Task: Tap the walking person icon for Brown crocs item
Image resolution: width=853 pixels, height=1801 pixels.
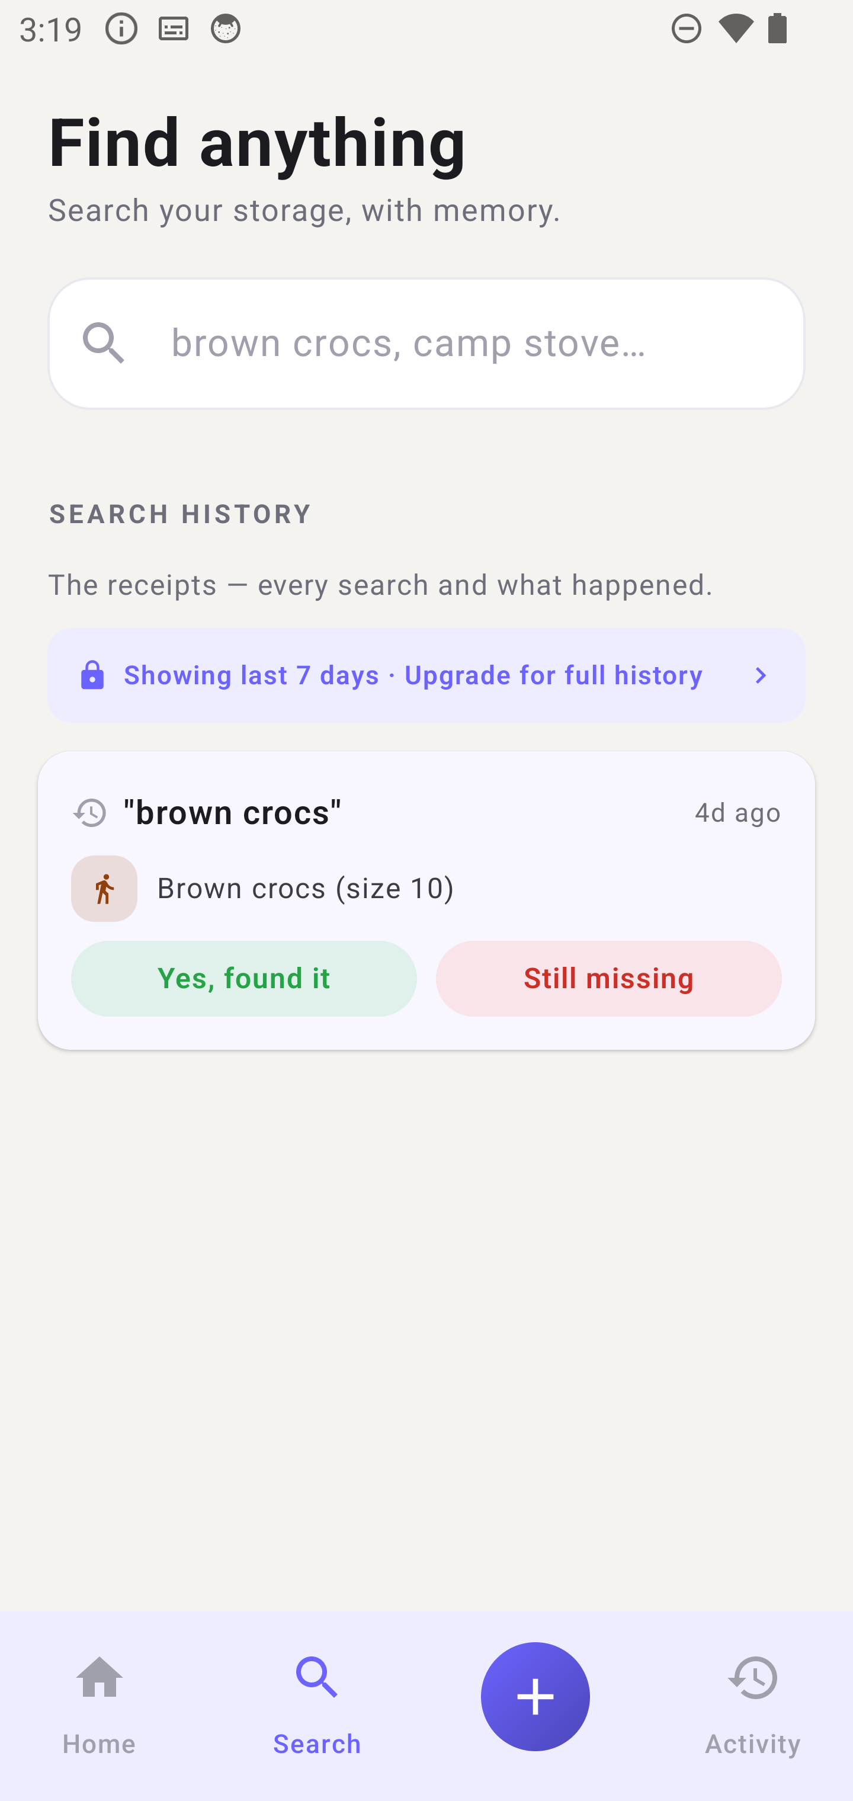Action: 104,888
